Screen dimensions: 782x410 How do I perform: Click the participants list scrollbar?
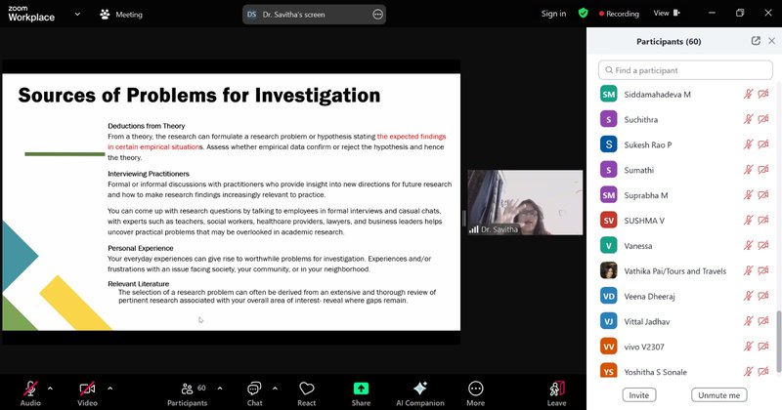coord(778,332)
